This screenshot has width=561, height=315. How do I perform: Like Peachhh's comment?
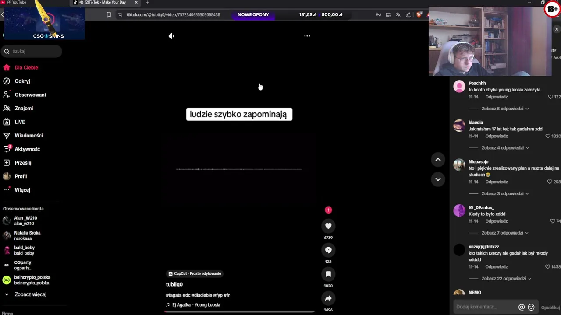tap(551, 97)
